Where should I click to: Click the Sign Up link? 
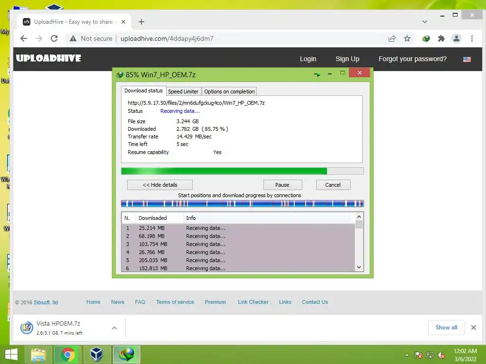(x=347, y=59)
